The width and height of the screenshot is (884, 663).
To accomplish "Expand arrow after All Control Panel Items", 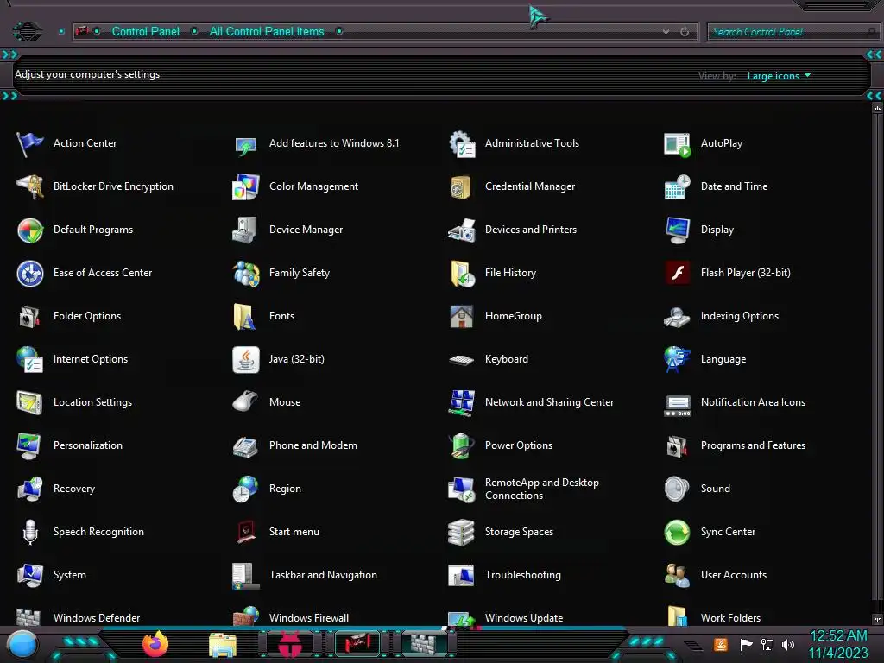I will tap(339, 31).
